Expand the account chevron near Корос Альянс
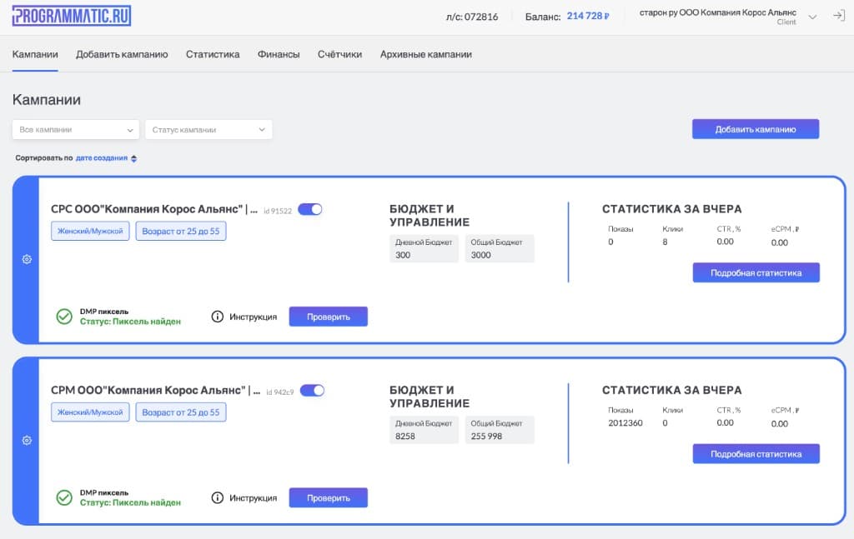Image resolution: width=854 pixels, height=539 pixels. click(x=812, y=17)
